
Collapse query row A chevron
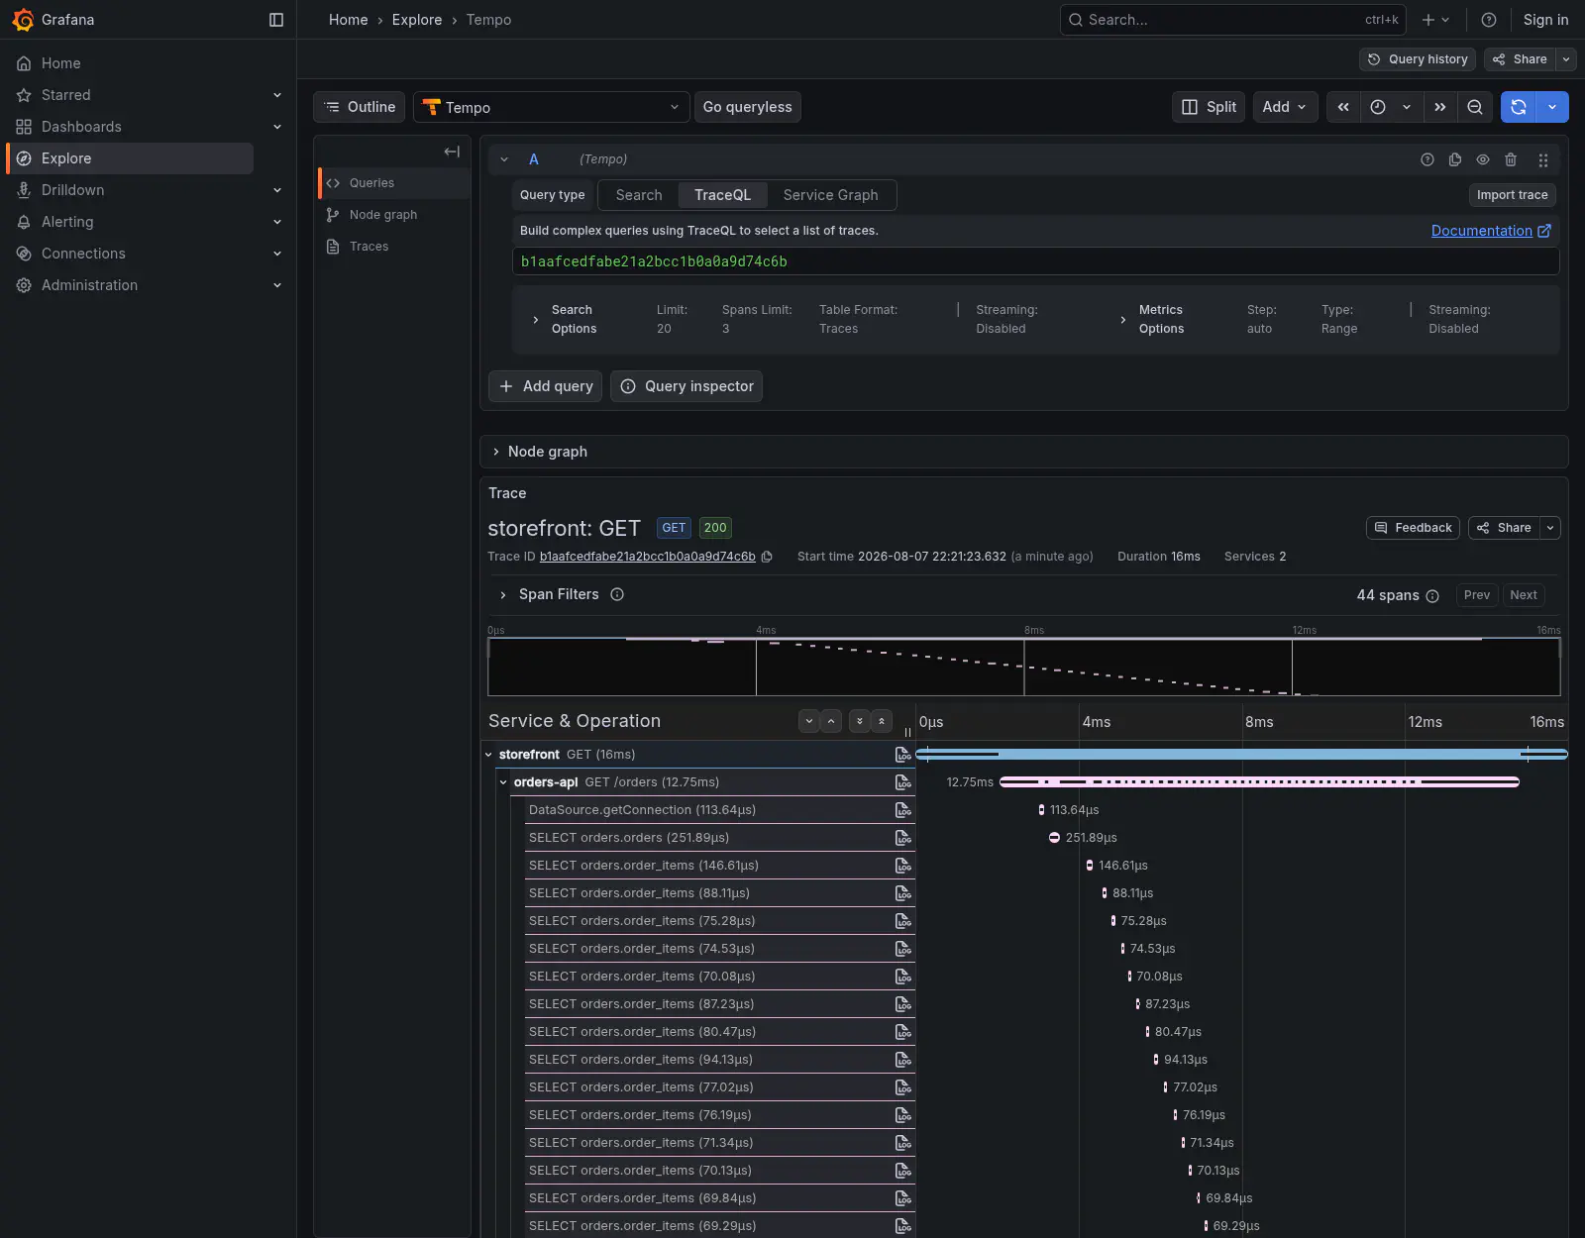click(x=504, y=159)
